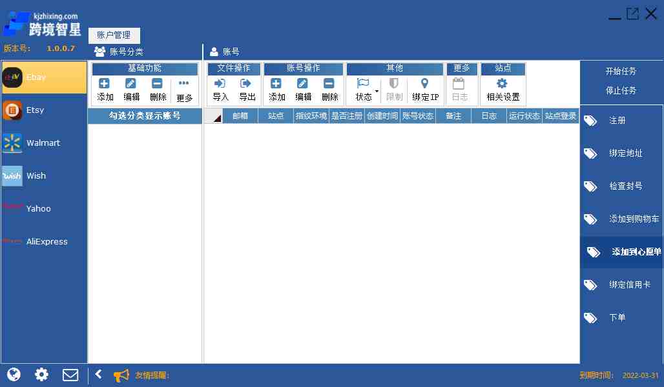This screenshot has height=387, width=664.
Task: Click the 邮箱 column header
Action: 240,116
